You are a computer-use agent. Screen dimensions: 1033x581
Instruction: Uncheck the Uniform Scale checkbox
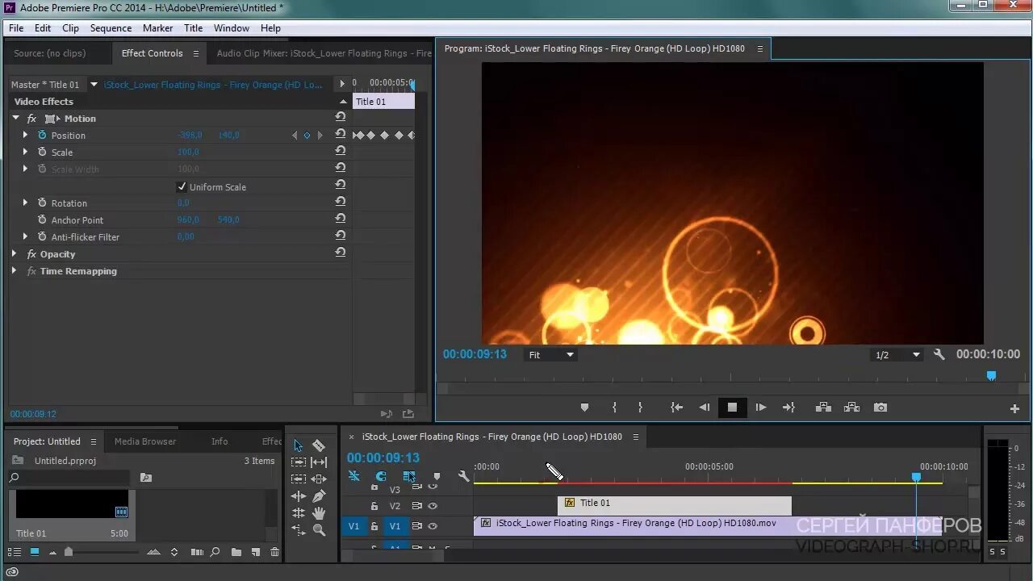[182, 186]
